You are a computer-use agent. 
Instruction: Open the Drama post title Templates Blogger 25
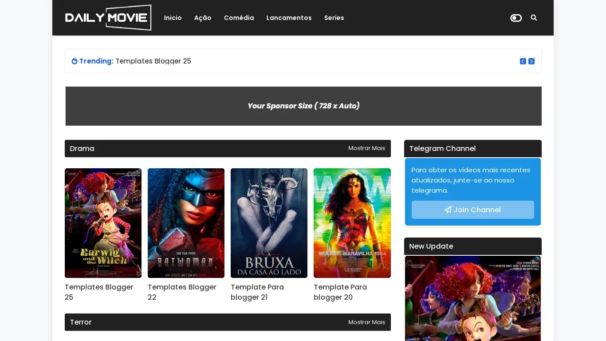pyautogui.click(x=99, y=292)
